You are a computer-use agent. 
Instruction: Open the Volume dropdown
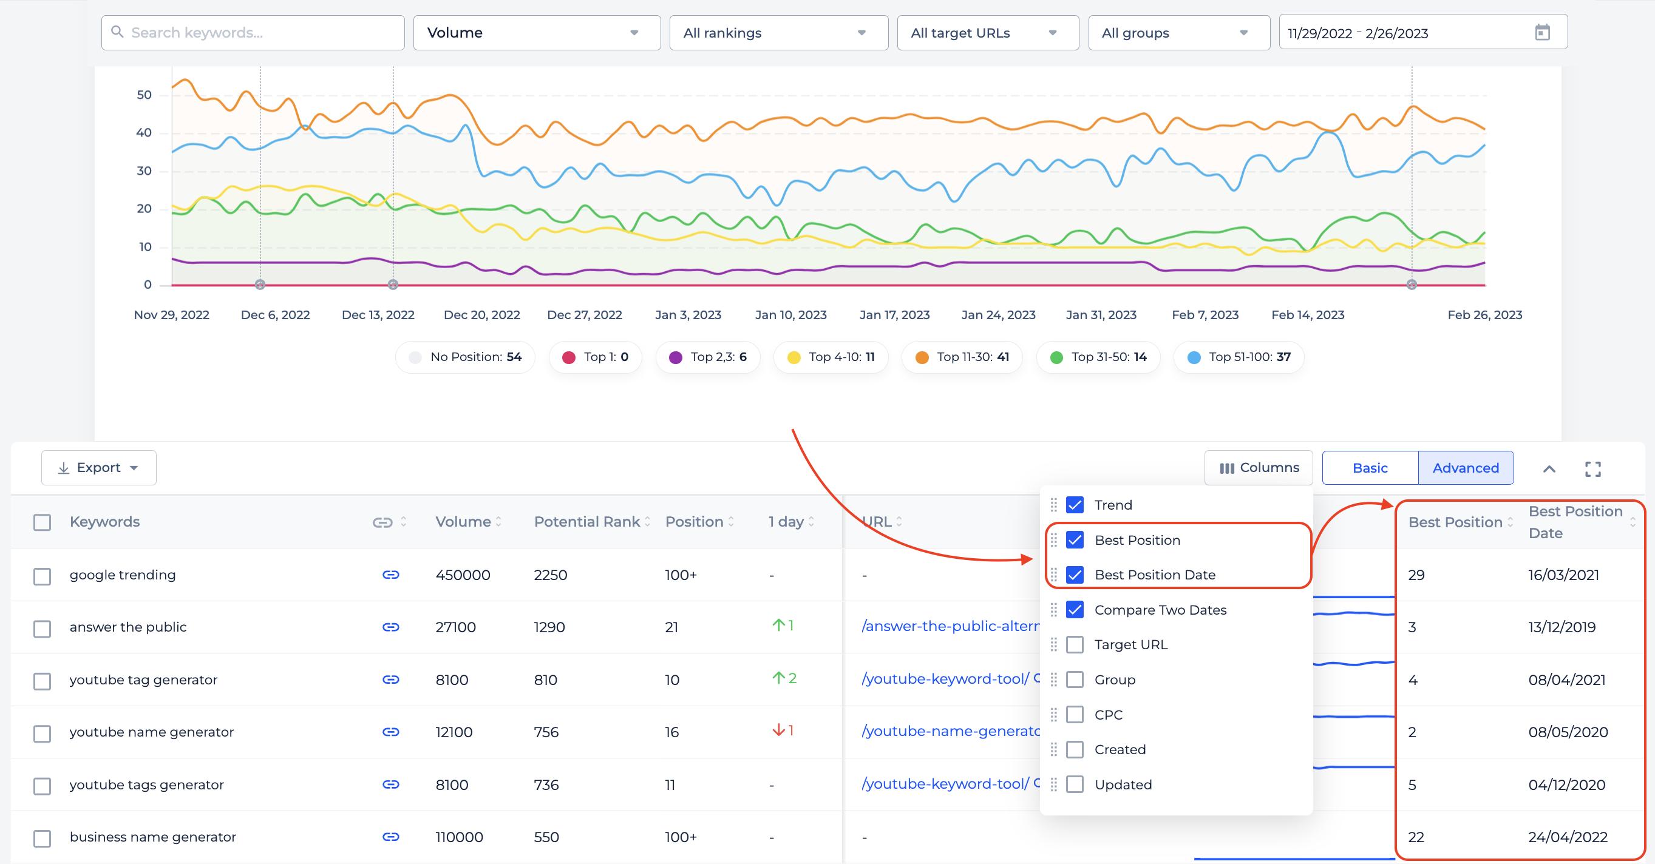coord(537,33)
